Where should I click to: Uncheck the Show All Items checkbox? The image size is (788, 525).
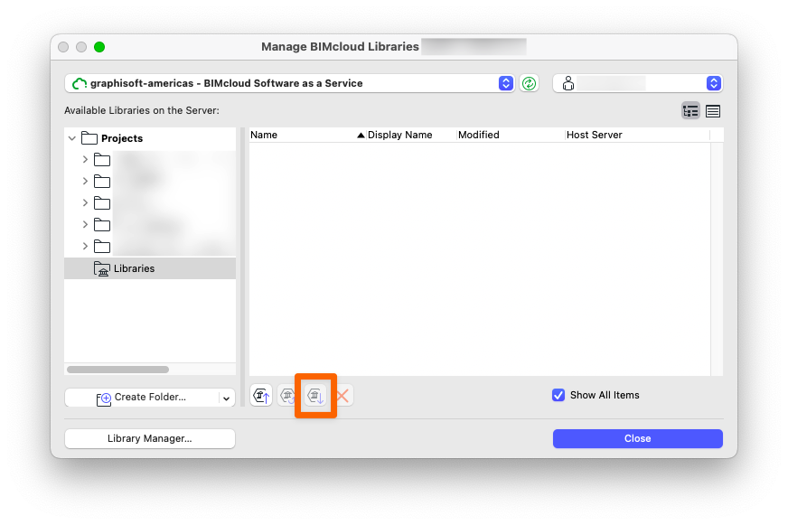tap(558, 396)
